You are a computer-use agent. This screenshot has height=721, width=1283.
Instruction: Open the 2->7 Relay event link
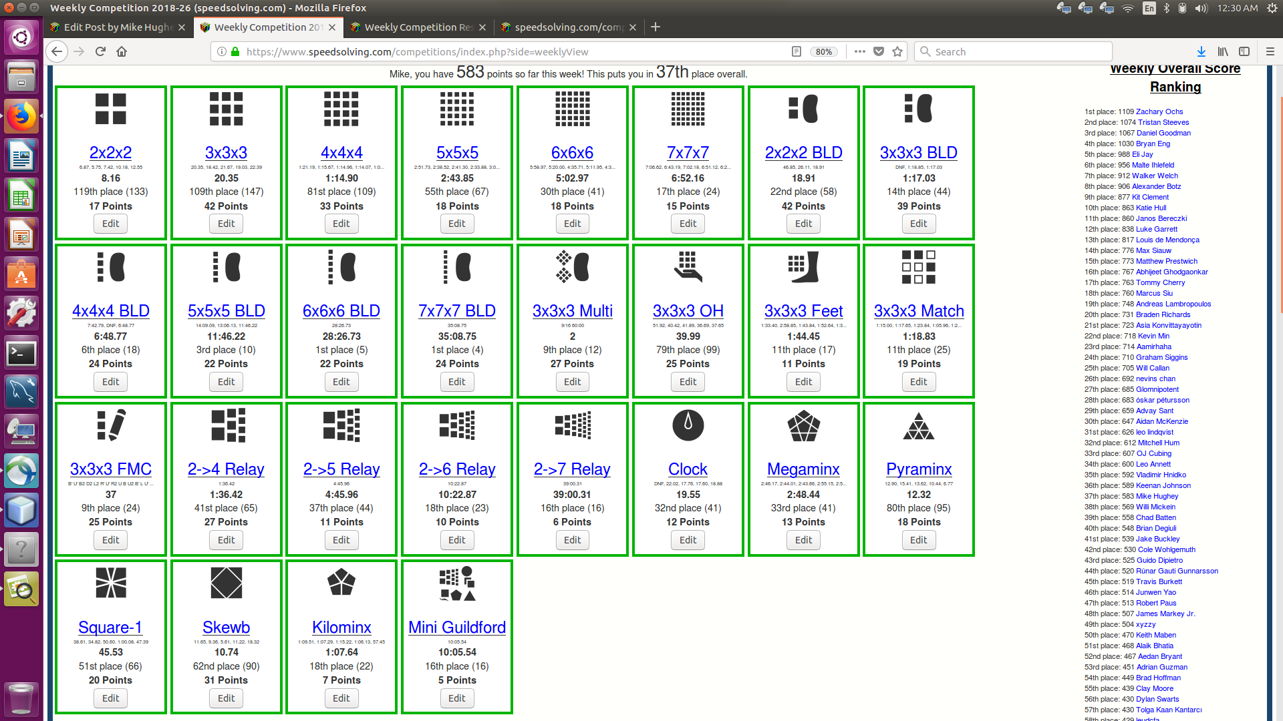point(572,469)
